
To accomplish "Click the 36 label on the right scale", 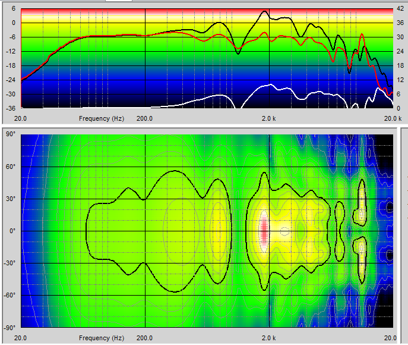I will point(400,23).
